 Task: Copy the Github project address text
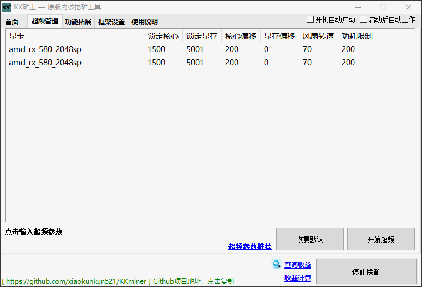pyautogui.click(x=118, y=281)
